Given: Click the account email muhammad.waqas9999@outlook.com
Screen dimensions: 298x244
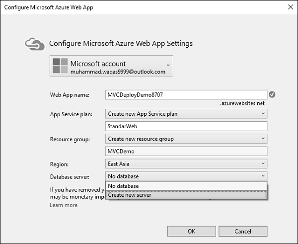Looking at the screenshot, I should [118, 72].
